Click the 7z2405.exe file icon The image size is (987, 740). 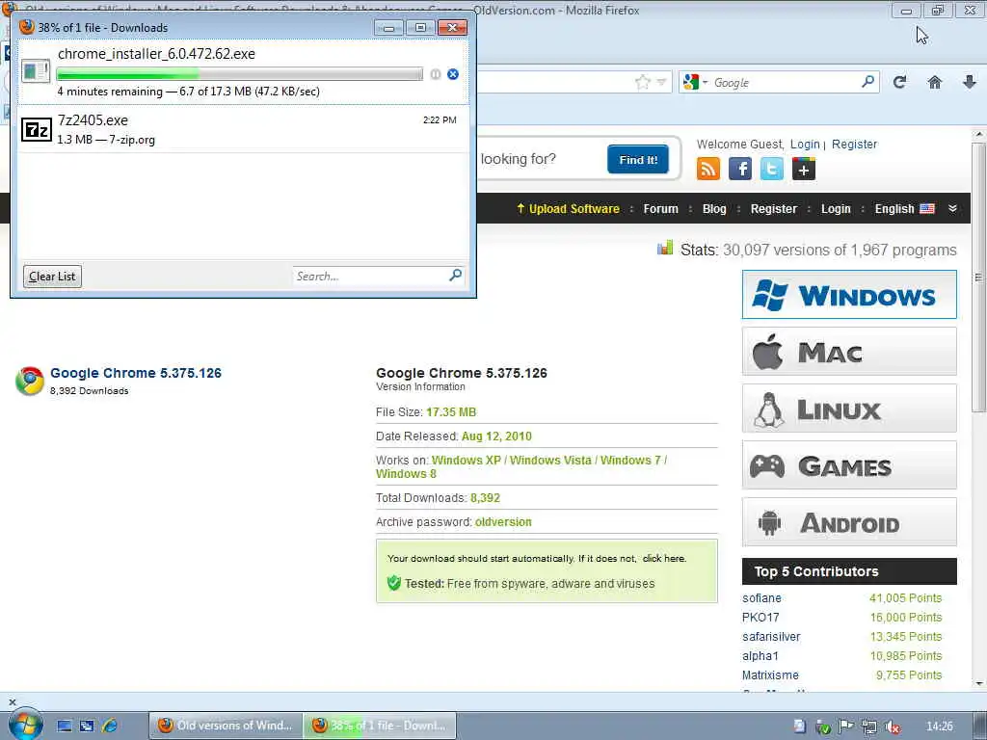tap(36, 130)
